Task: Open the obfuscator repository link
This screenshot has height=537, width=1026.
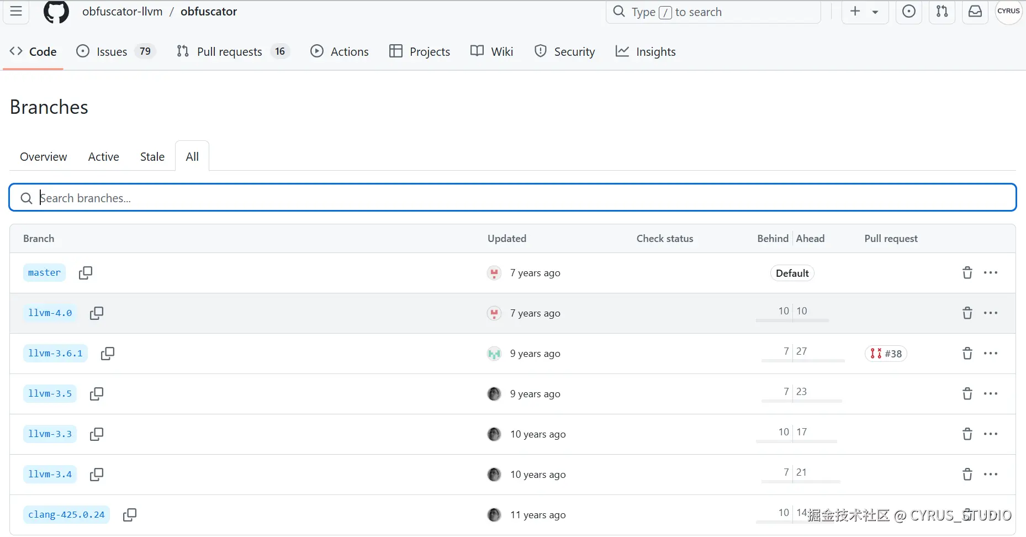Action: click(x=209, y=12)
